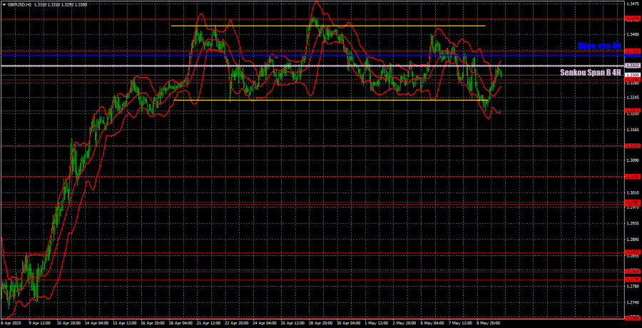Click the 25 Apr 12:00 time axis label

coord(291,324)
